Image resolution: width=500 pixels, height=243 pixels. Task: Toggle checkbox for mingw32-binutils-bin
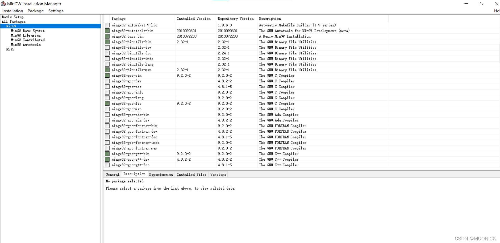point(107,42)
